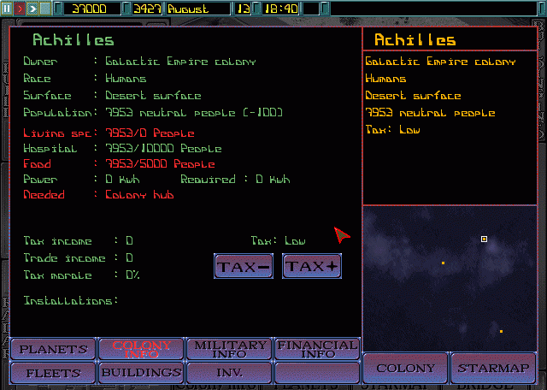The height and width of the screenshot is (390, 547).
Task: Open the Planets screen
Action: [53, 349]
